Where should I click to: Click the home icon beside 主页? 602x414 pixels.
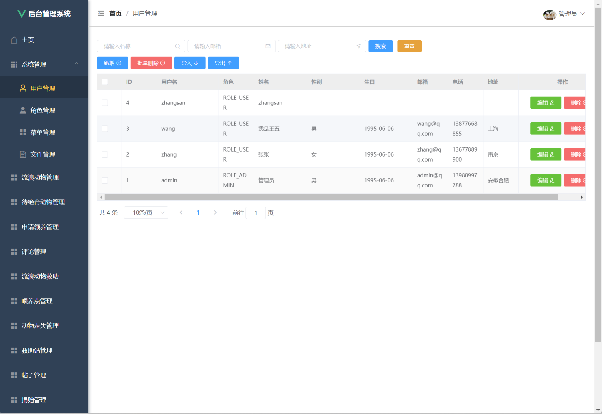(14, 40)
